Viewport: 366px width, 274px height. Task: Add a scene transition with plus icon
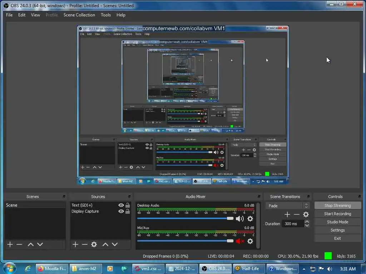[287, 214]
